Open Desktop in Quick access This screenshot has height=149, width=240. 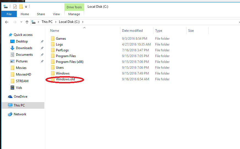coord(22,41)
